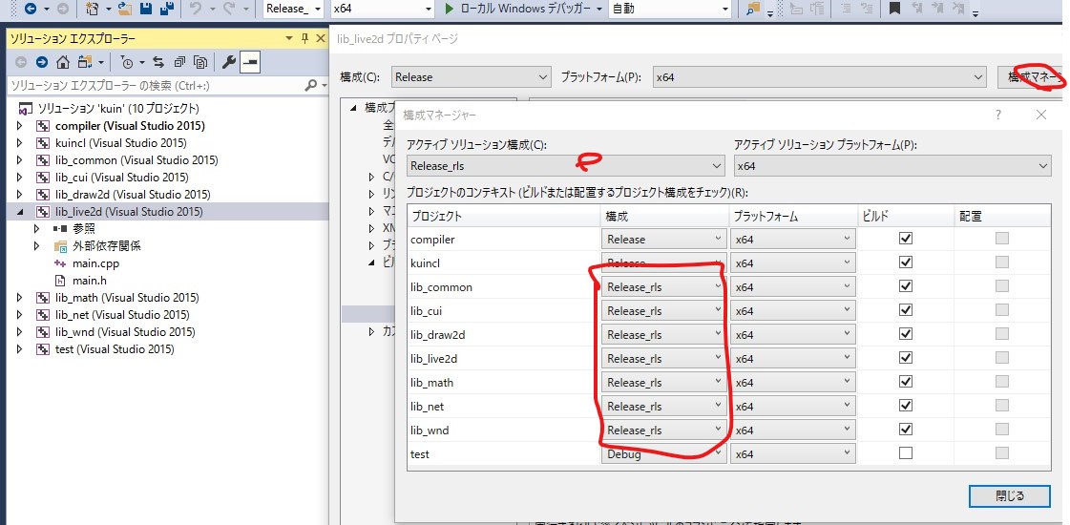Expand the 外部依存関係 folder node
The image size is (1070, 525).
coord(37,245)
